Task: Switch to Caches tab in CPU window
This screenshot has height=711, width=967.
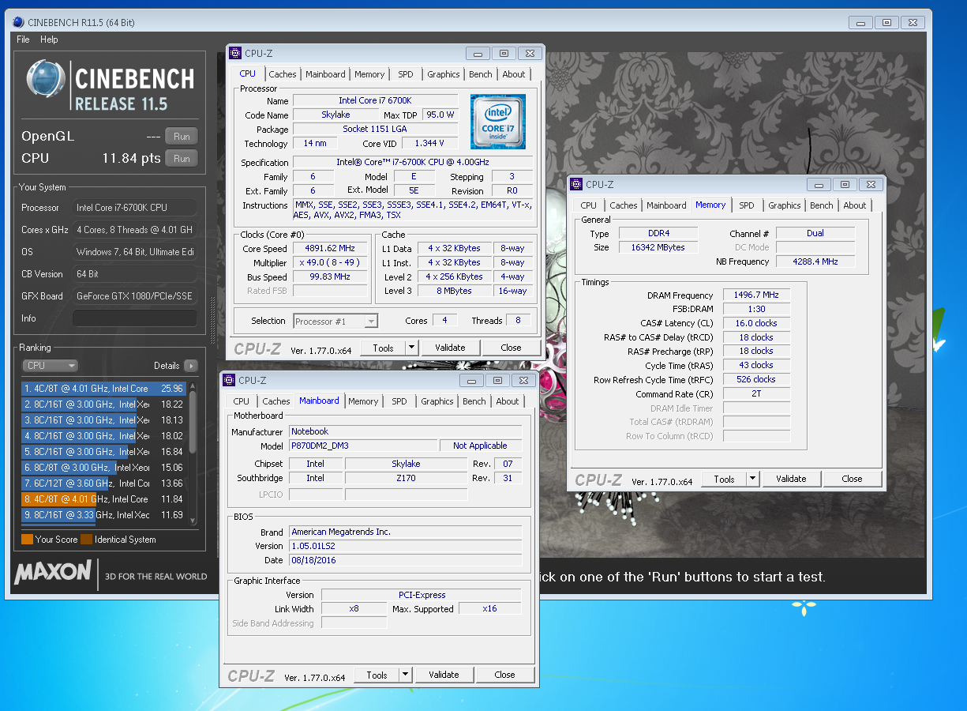Action: (x=283, y=74)
